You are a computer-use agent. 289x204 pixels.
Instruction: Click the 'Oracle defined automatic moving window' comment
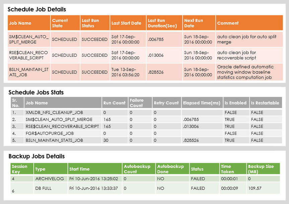pyautogui.click(x=245, y=72)
